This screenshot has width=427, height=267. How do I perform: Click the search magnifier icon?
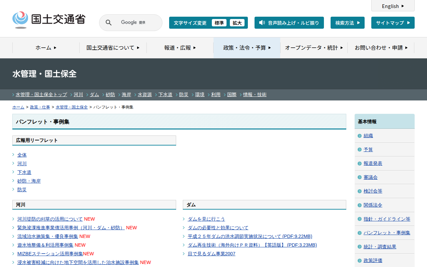point(109,23)
